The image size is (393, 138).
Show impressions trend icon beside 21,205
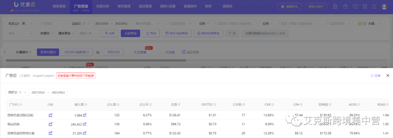[85, 133]
